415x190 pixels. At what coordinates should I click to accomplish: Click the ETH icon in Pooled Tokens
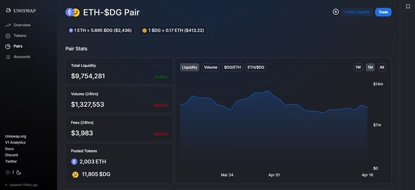point(75,162)
